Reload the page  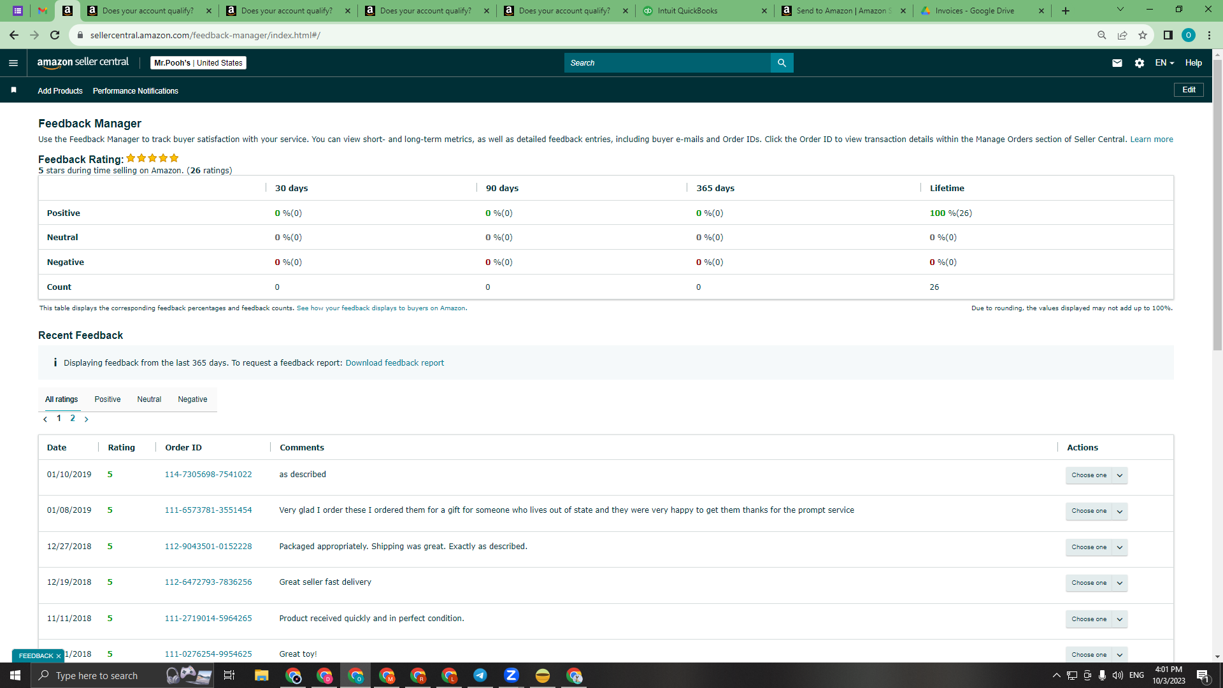pyautogui.click(x=55, y=35)
